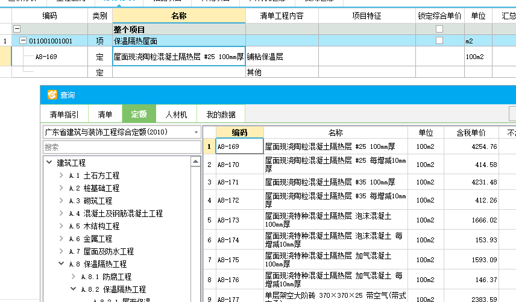The width and height of the screenshot is (516, 302).
Task: Click 其他 content cell
Action: [x=282, y=72]
